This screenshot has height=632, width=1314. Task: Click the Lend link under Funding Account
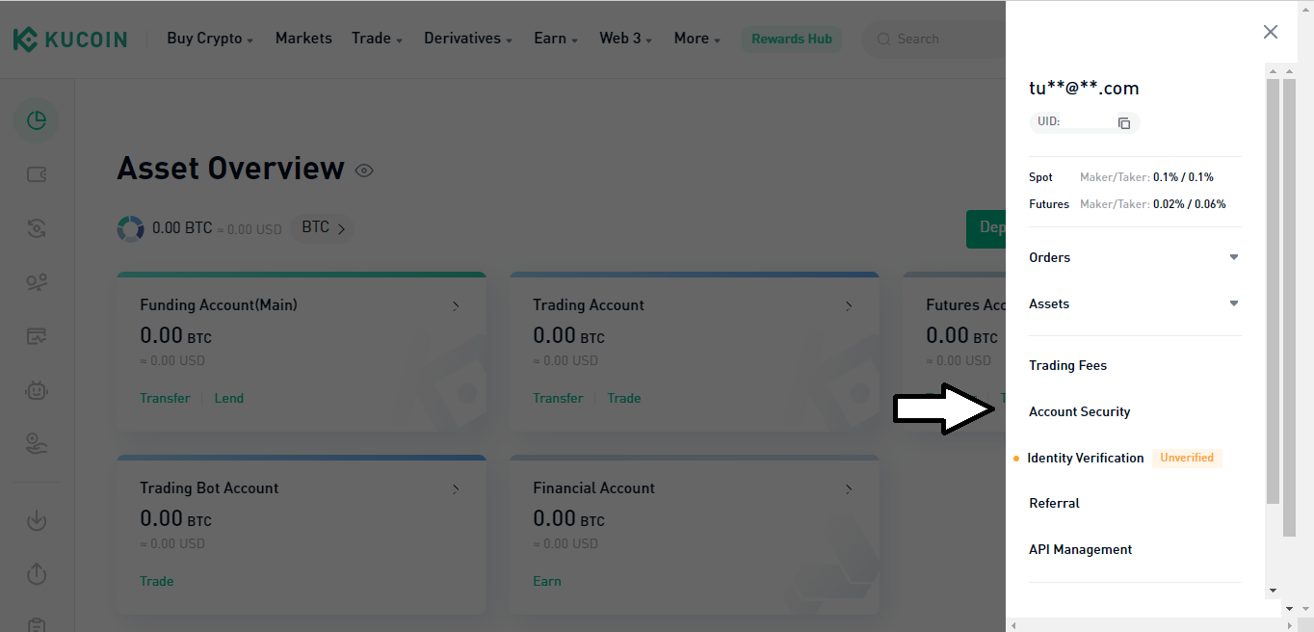(x=229, y=397)
